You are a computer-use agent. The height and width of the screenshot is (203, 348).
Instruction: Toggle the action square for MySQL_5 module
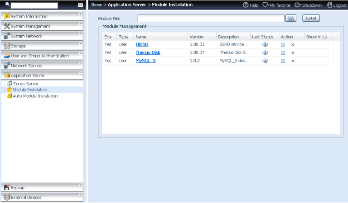coord(283,61)
